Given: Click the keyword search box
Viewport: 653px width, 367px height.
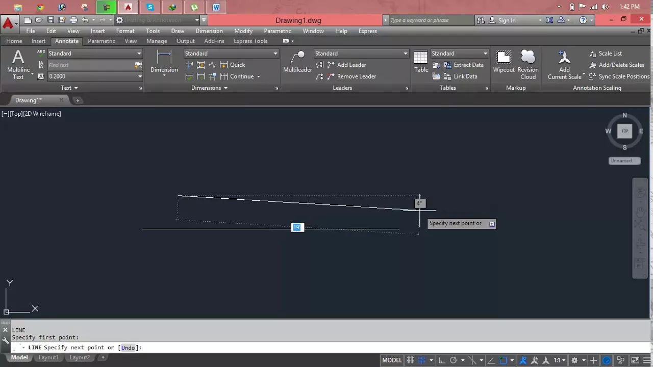Looking at the screenshot, I should (431, 20).
